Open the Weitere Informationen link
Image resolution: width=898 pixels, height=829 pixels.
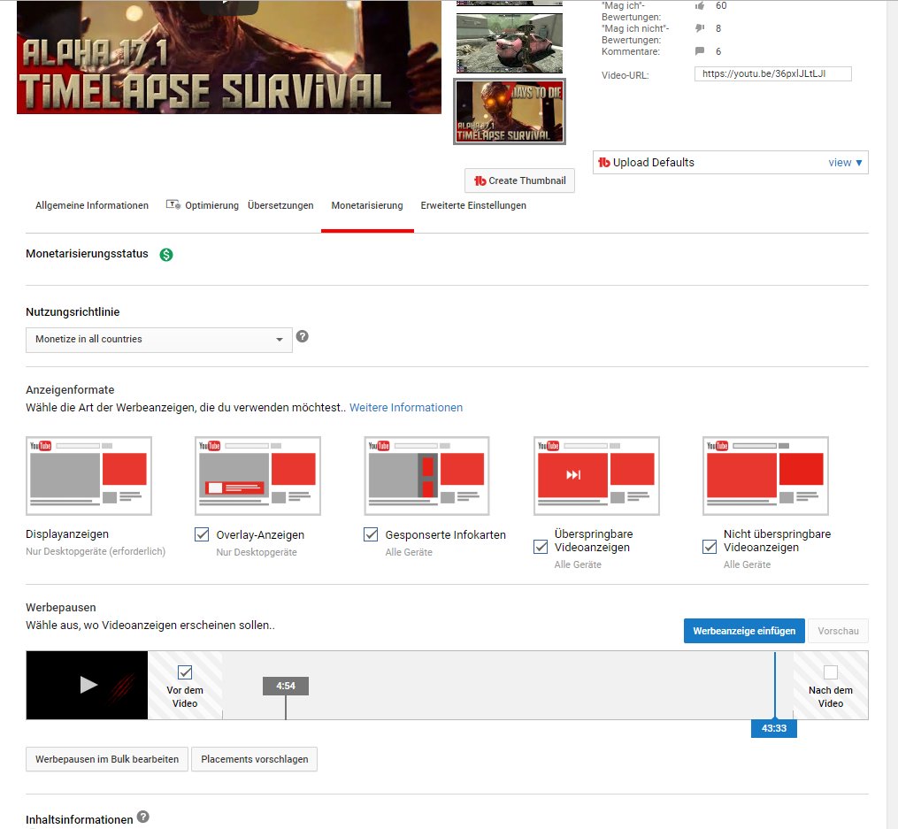406,408
